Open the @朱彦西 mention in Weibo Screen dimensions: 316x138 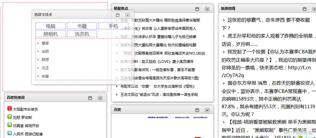pos(275,20)
